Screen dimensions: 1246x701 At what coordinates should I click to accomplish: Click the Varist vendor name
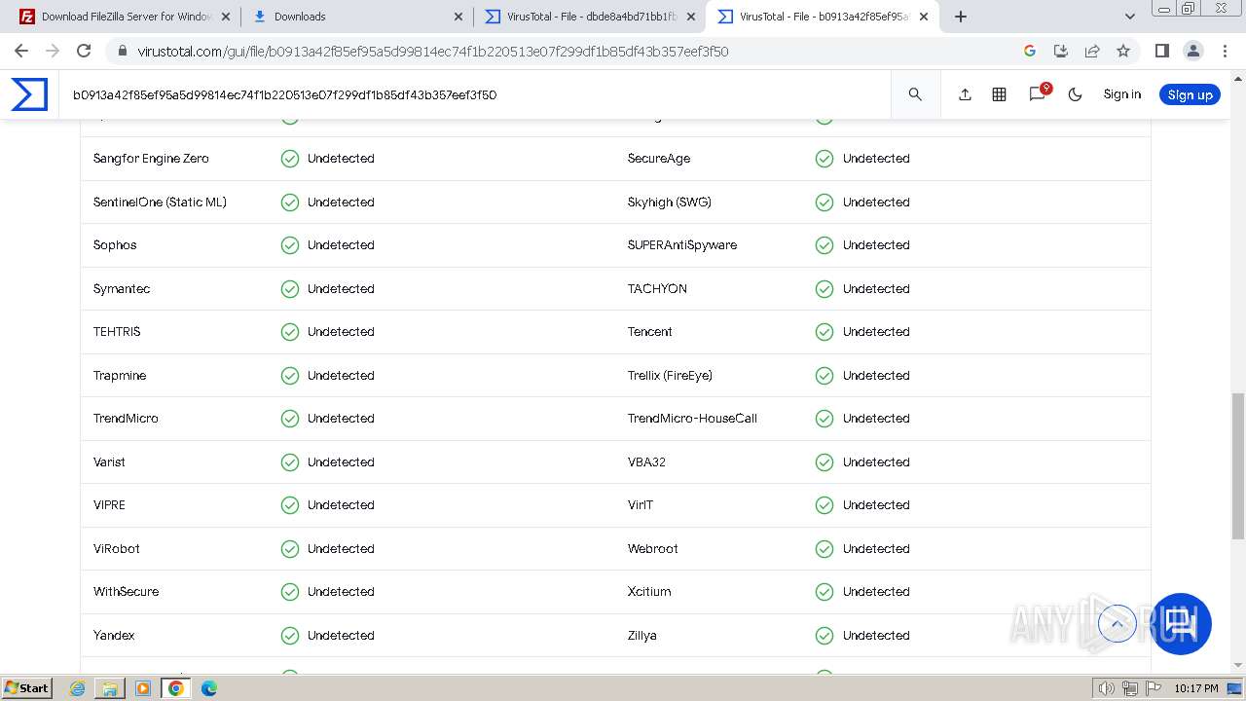109,462
